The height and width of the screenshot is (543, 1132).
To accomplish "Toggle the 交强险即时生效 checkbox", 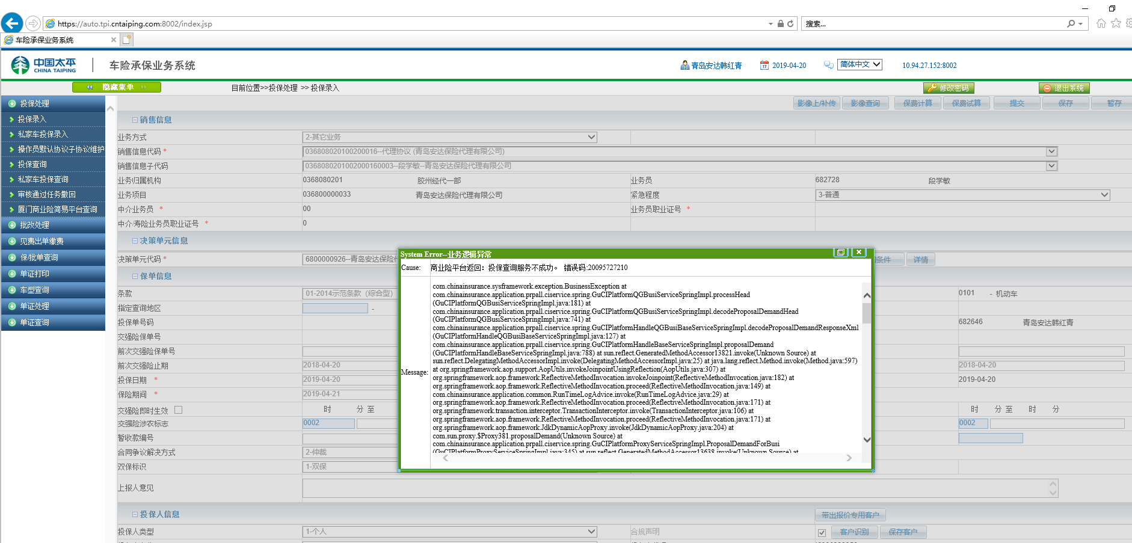I will (x=178, y=410).
